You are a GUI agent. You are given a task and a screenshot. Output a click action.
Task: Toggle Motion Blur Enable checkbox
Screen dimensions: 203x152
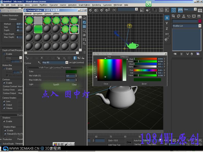(4, 69)
